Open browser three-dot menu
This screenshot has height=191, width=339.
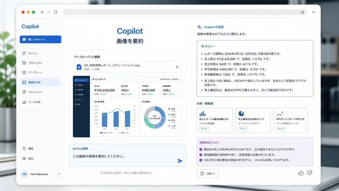point(314,12)
